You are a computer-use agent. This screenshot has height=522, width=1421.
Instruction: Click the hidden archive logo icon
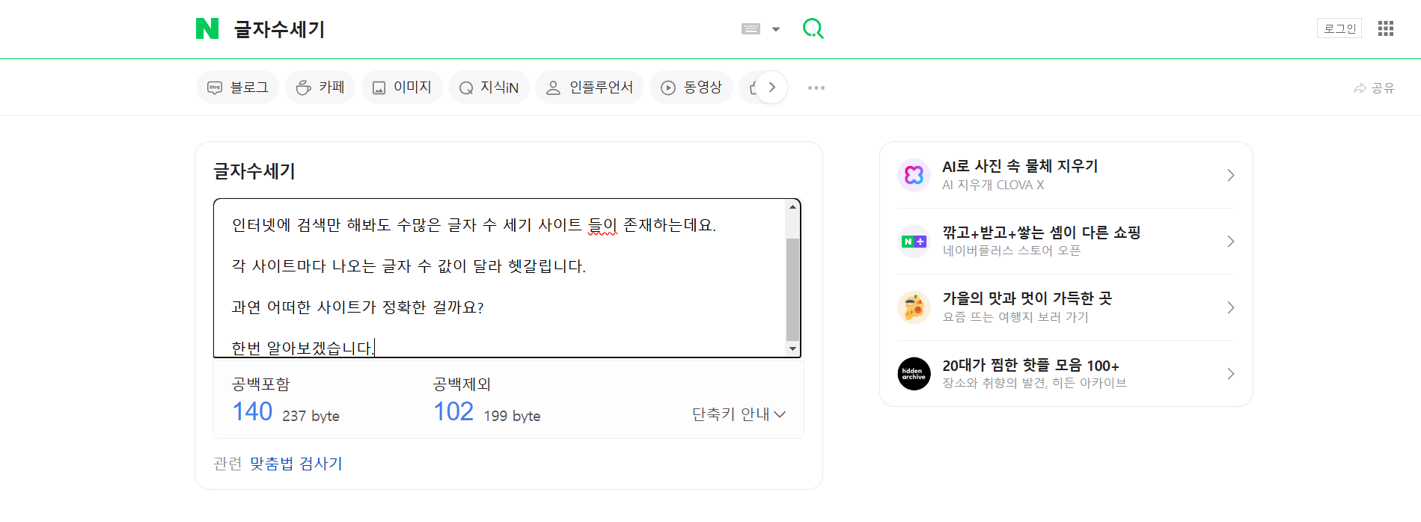tap(914, 373)
